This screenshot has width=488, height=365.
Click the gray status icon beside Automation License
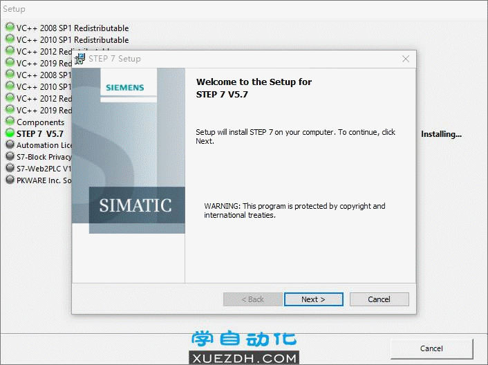click(10, 144)
